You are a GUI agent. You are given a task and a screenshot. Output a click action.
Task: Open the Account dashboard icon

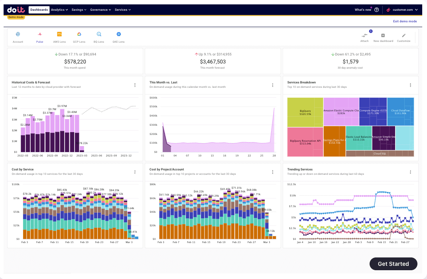tap(18, 35)
